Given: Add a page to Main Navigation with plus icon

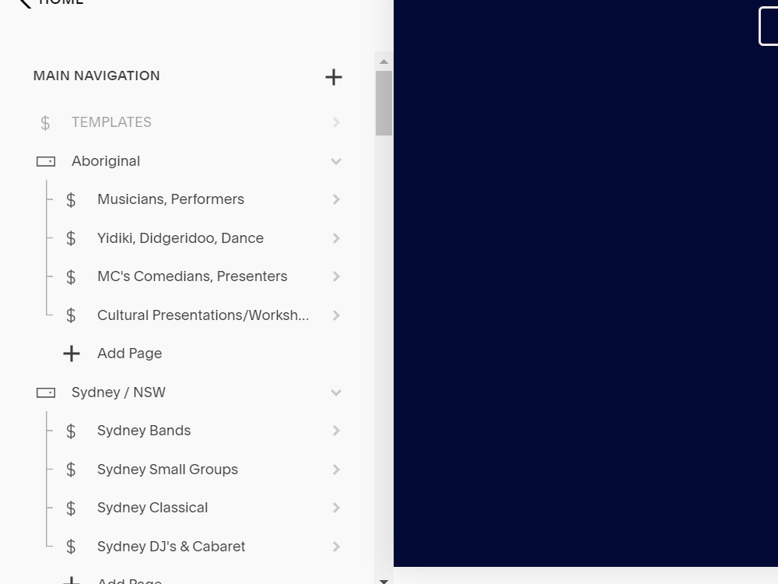Looking at the screenshot, I should point(334,77).
